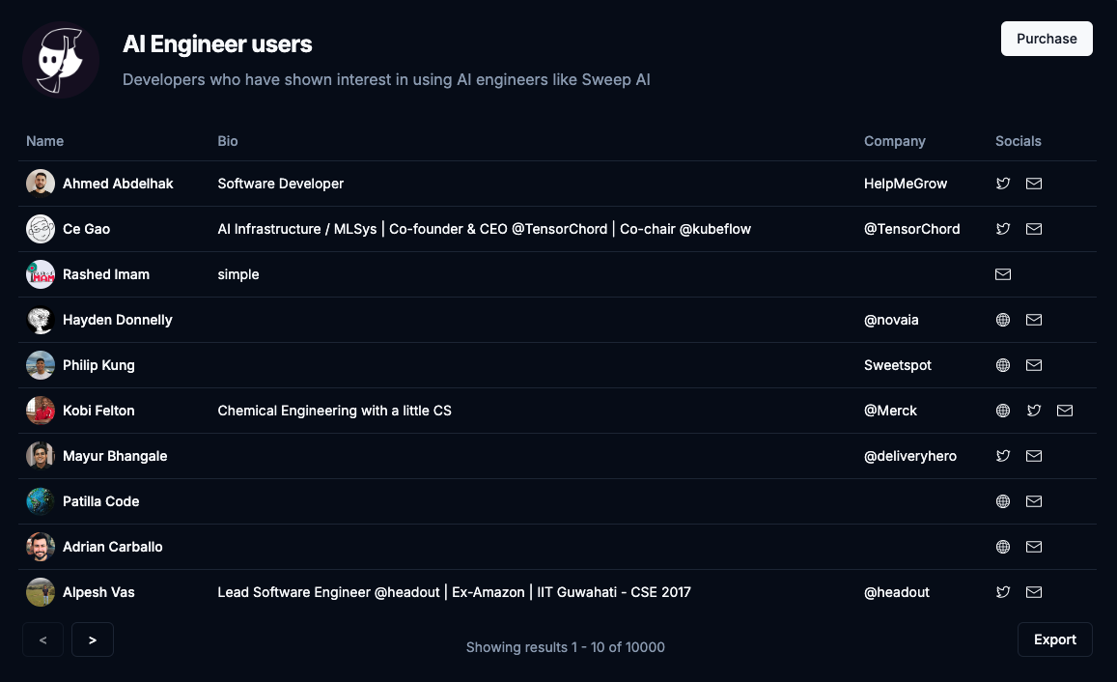
Task: Click Philip Kung's avatar photo
Action: point(41,365)
